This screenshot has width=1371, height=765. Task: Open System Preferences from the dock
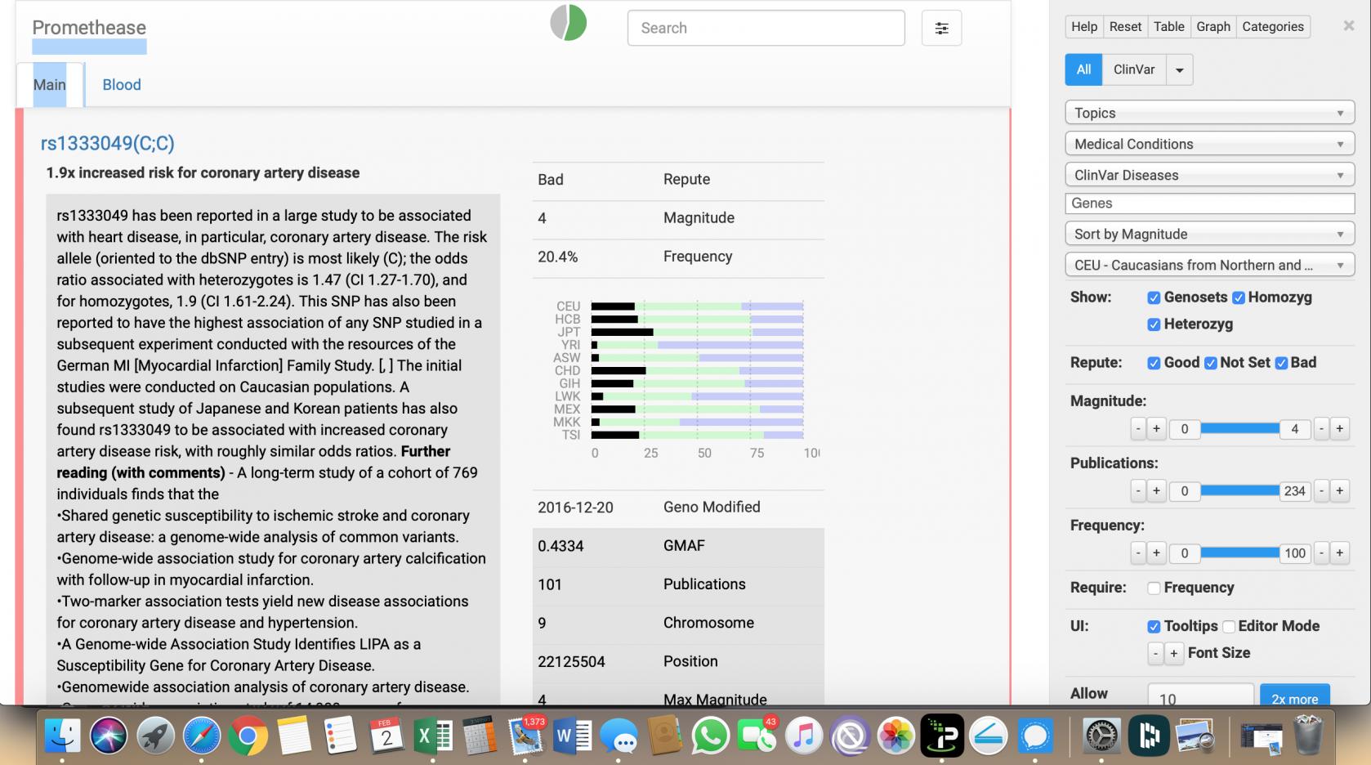(x=1101, y=736)
